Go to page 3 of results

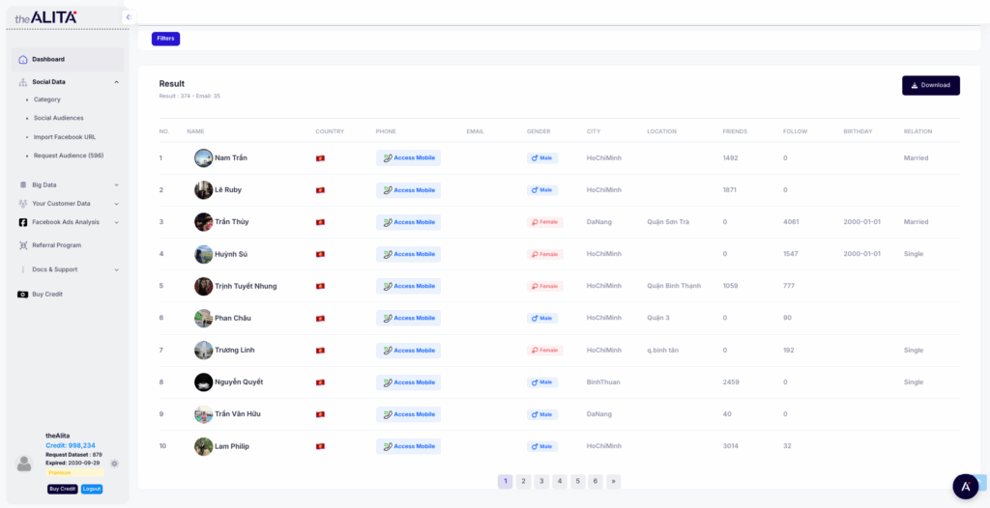[x=541, y=481]
